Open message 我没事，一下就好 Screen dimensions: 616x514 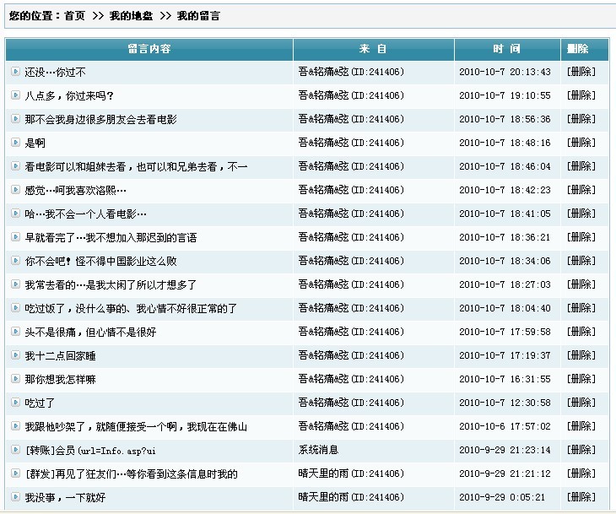click(x=65, y=498)
